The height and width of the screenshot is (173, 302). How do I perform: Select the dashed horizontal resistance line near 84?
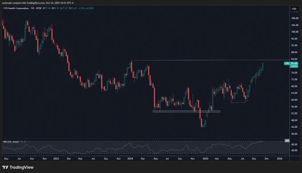210,61
